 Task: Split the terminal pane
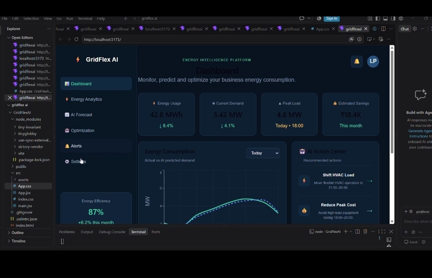coord(357,232)
